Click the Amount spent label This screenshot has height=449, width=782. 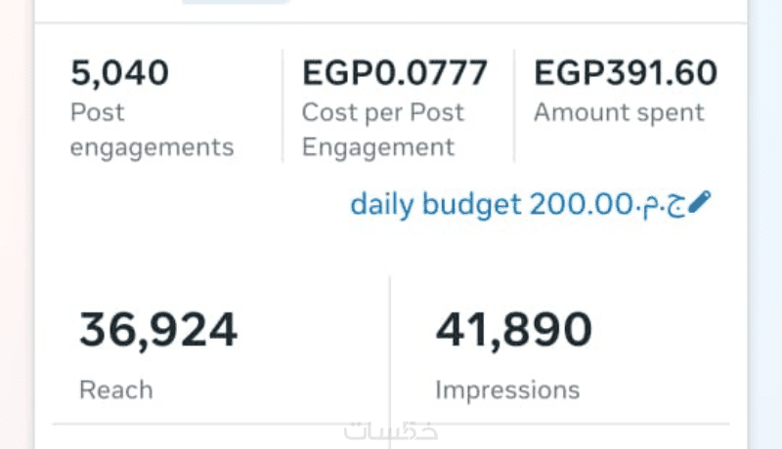[x=619, y=112]
